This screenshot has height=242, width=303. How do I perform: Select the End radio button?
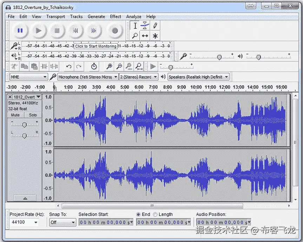[x=138, y=214]
